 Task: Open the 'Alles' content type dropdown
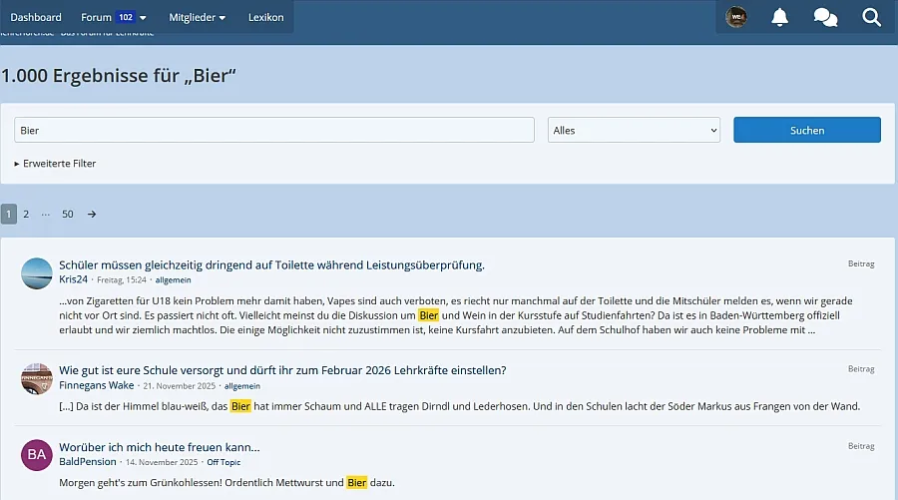pos(634,130)
